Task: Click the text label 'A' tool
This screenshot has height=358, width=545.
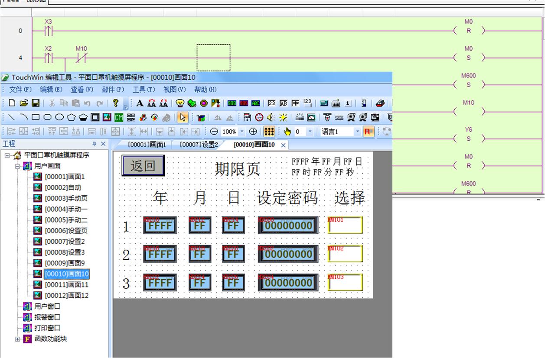Action: pyautogui.click(x=140, y=103)
